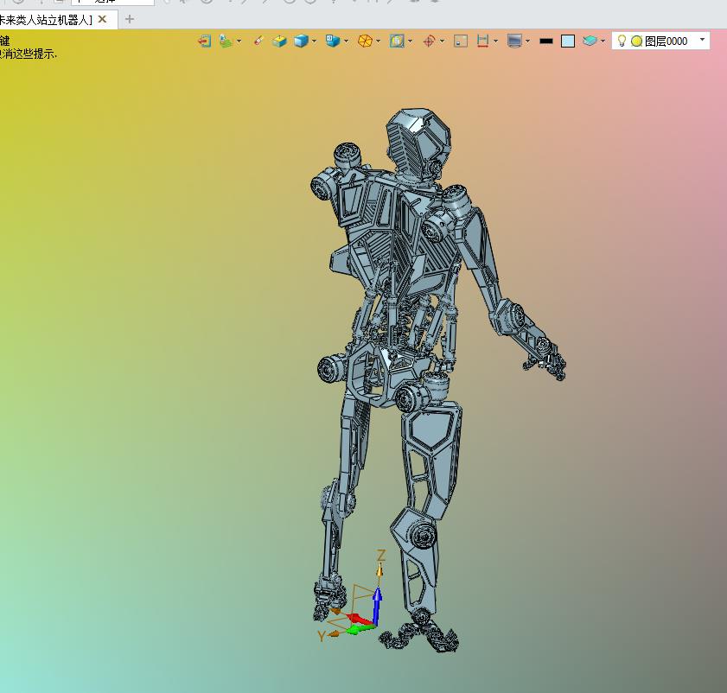The height and width of the screenshot is (693, 727).
Task: Click the black line color swatch
Action: (x=546, y=41)
